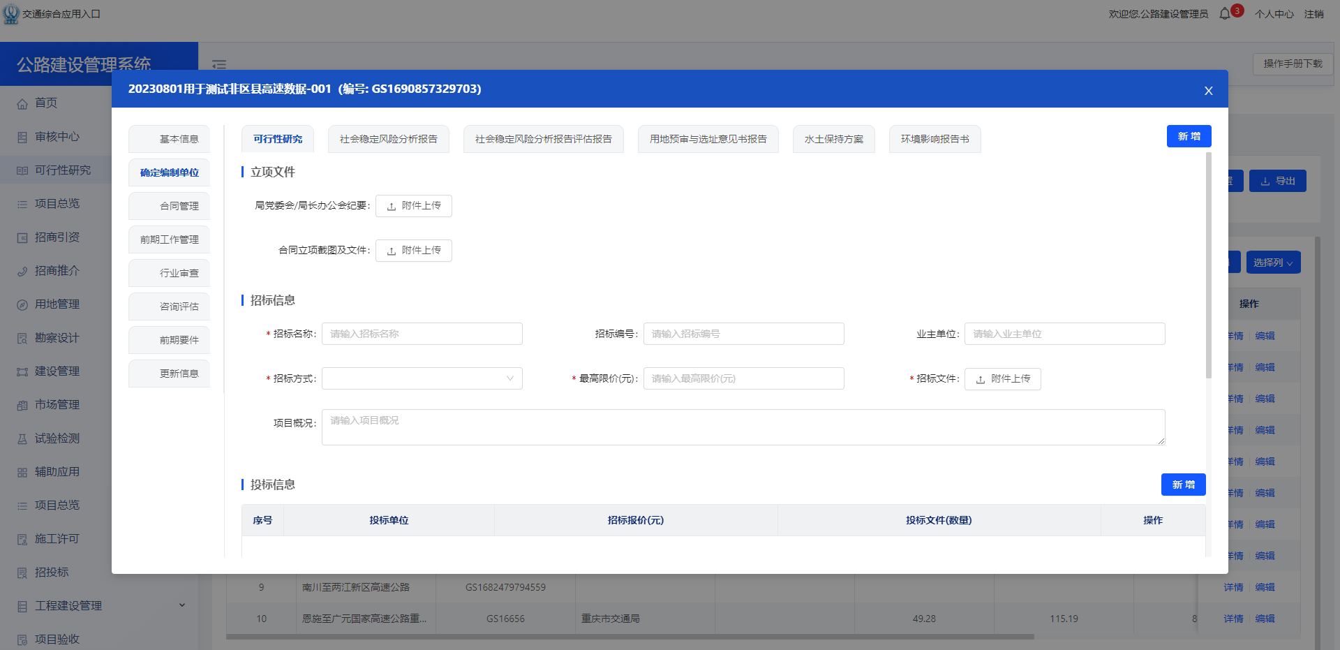Screen dimensions: 1340x650
Task: Select 前期工作管理 in dialog side menu
Action: click(x=169, y=239)
